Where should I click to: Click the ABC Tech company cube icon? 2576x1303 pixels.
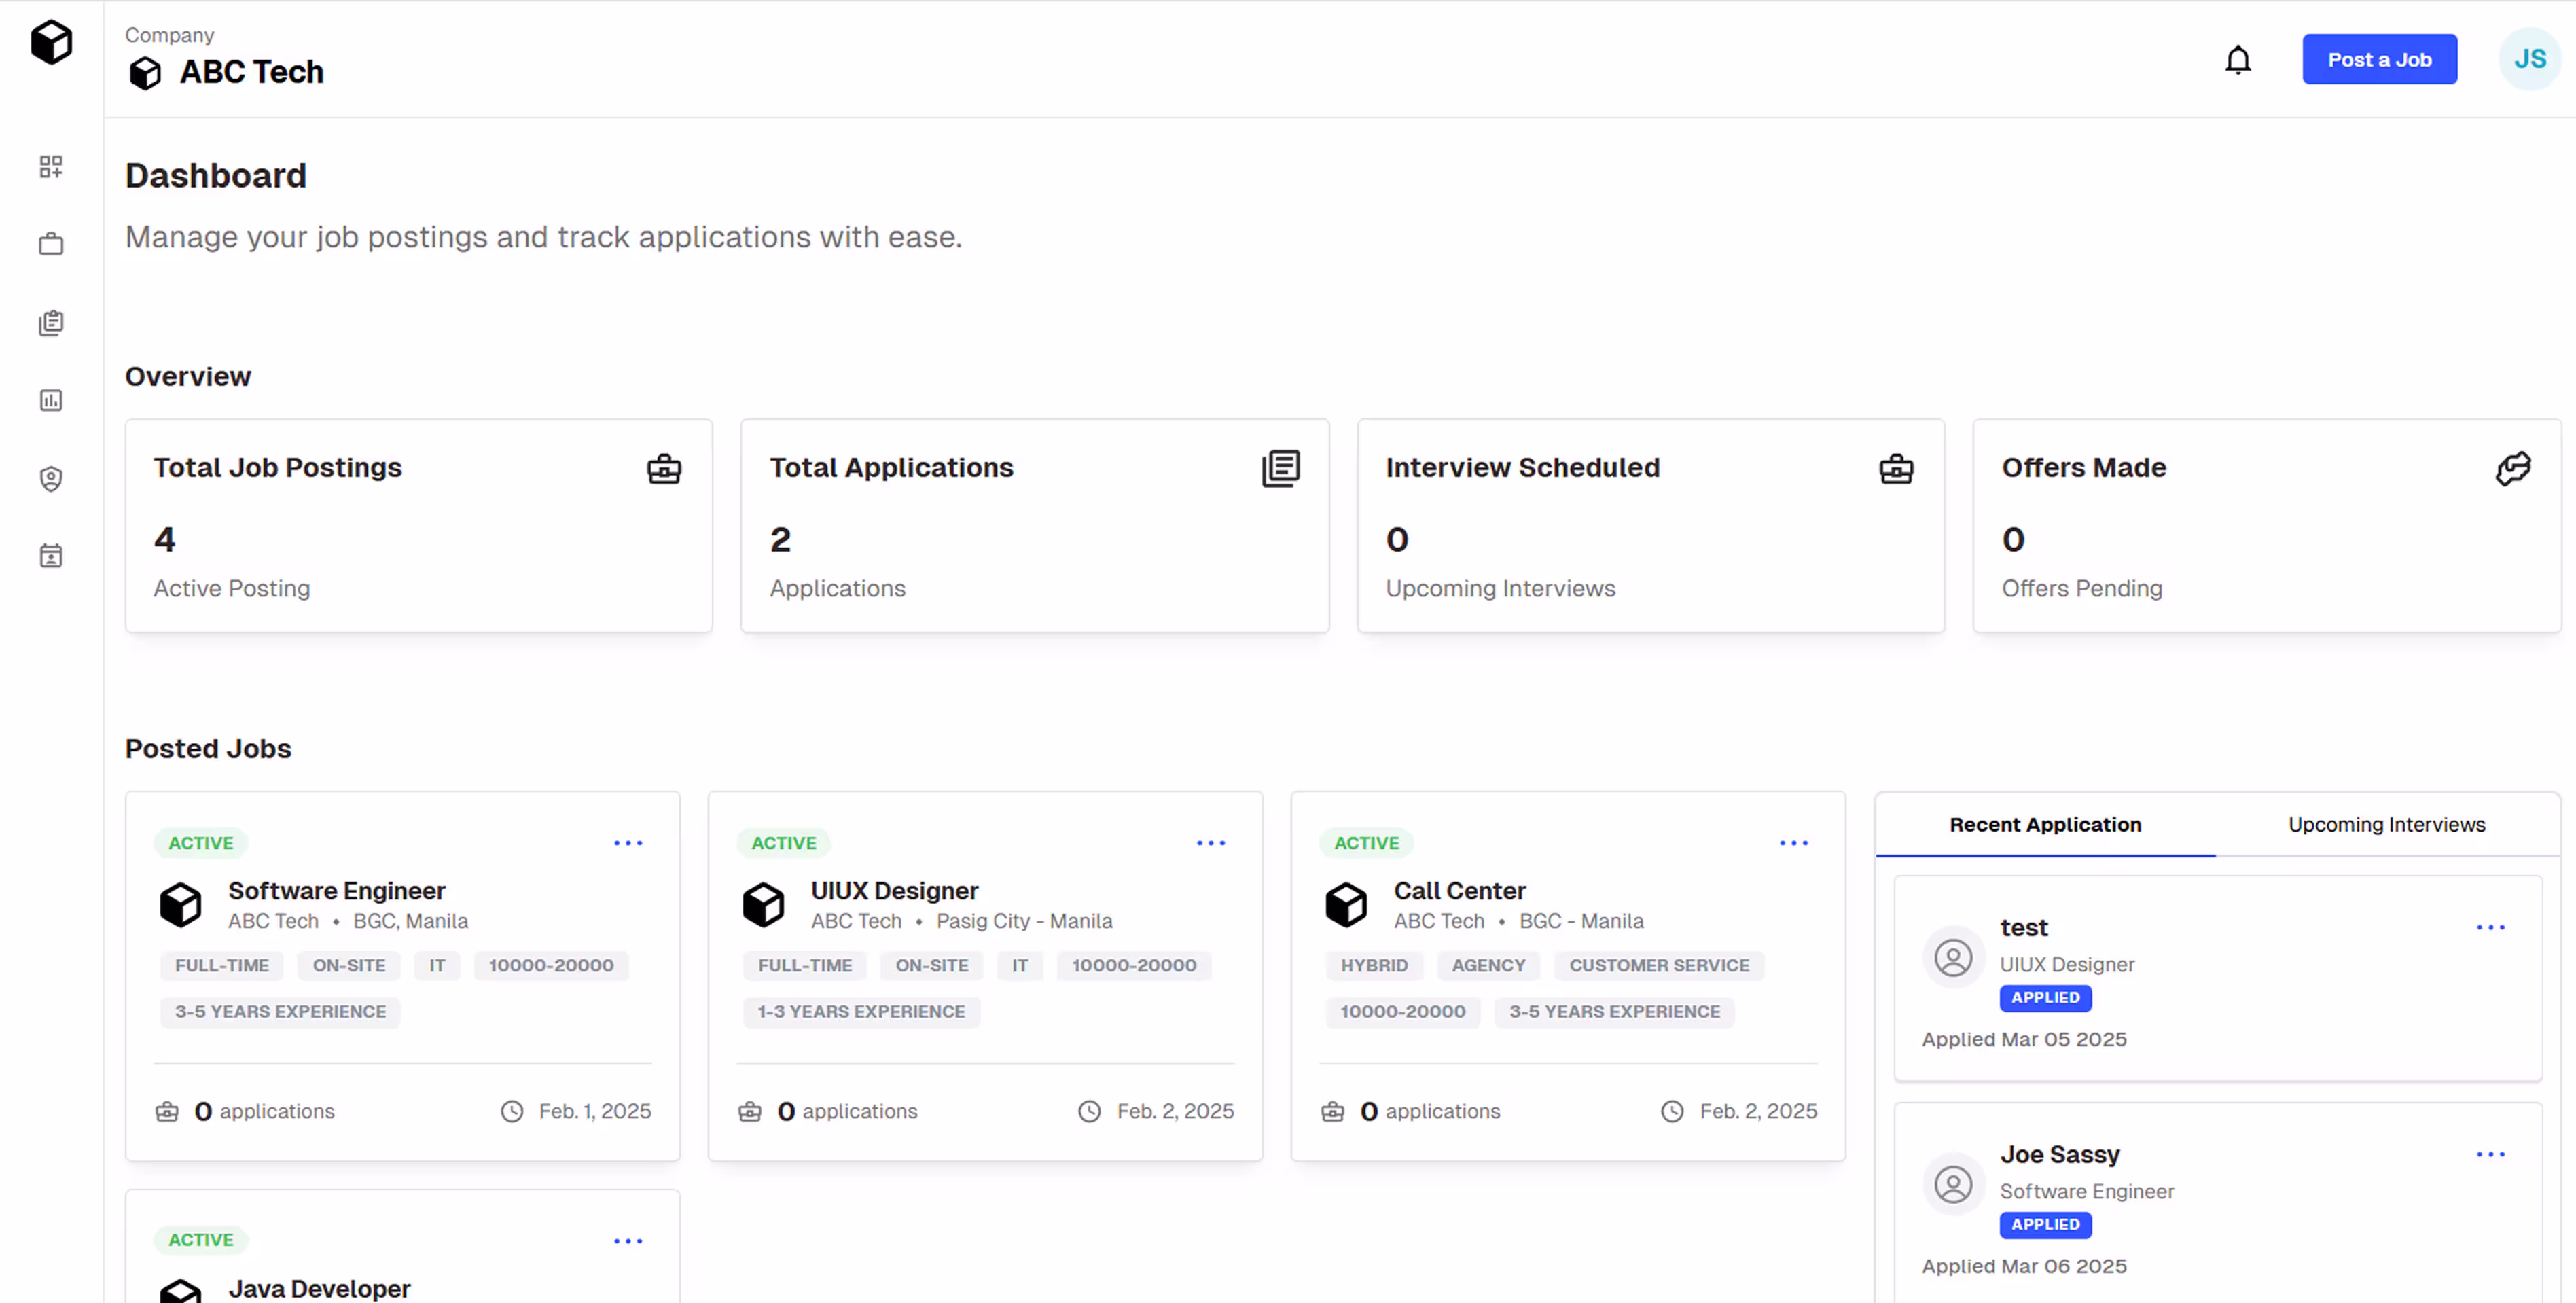coord(145,73)
